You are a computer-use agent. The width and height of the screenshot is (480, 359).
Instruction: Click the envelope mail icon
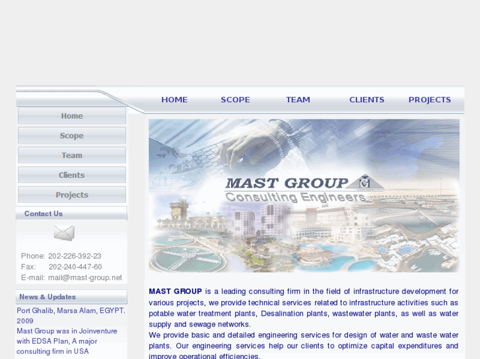click(x=64, y=233)
